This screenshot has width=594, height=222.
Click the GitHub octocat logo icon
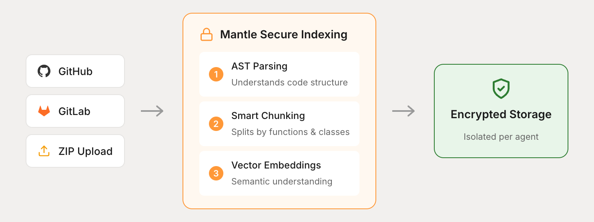pos(44,71)
